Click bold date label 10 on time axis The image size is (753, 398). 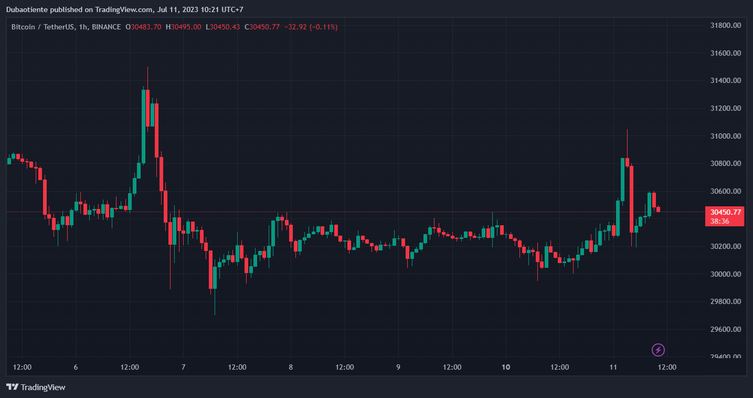pyautogui.click(x=506, y=367)
